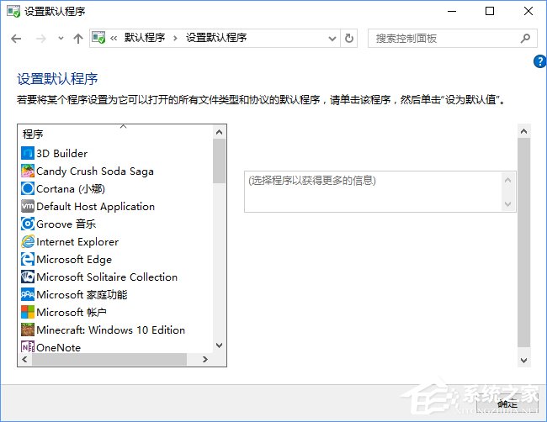Click the 设置默认程序 breadcrumb

click(216, 38)
